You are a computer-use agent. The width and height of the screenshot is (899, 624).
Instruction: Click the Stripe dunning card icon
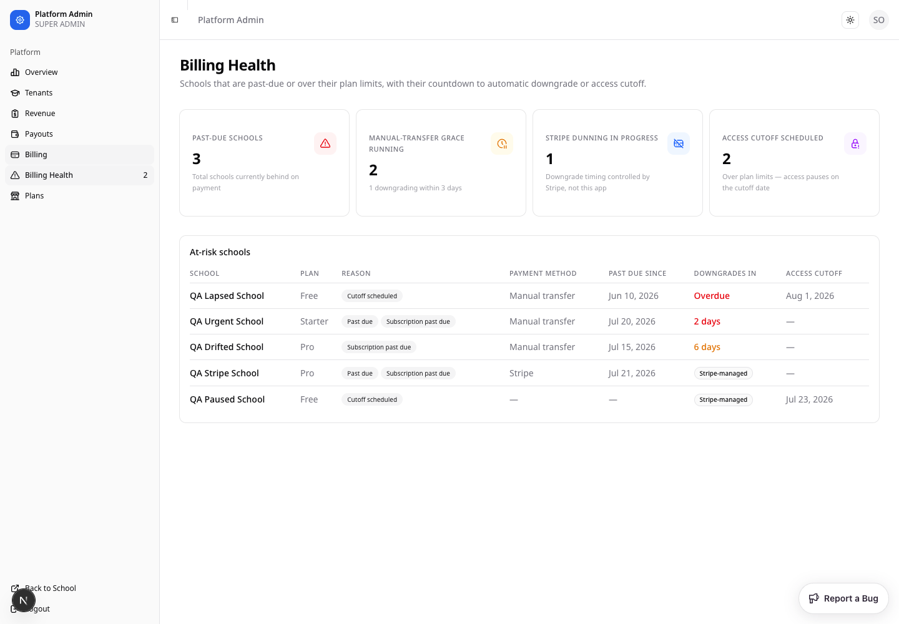tap(679, 144)
